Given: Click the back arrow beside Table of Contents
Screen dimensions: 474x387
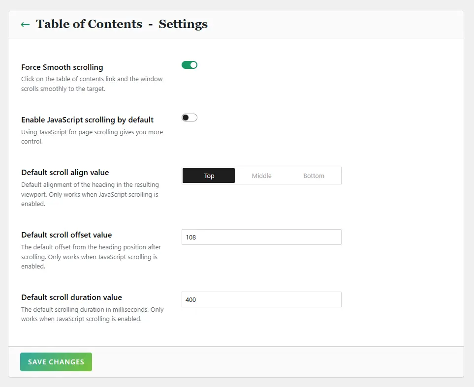Looking at the screenshot, I should click(25, 24).
